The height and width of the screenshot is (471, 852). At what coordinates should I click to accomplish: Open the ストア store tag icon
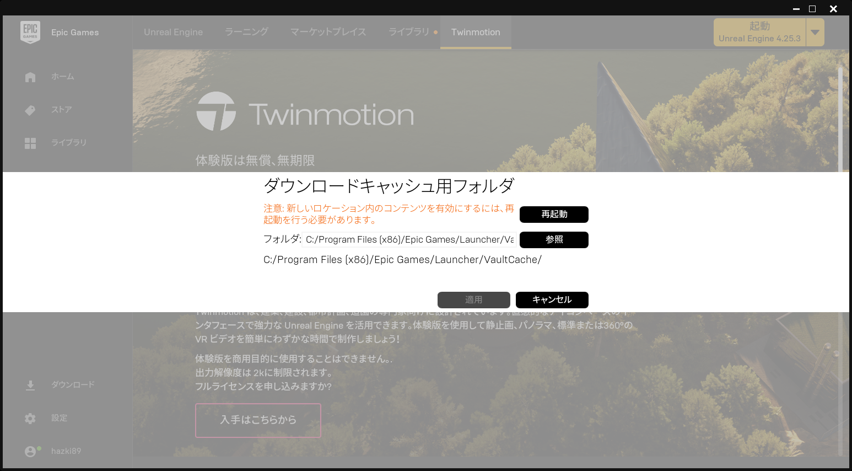30,110
